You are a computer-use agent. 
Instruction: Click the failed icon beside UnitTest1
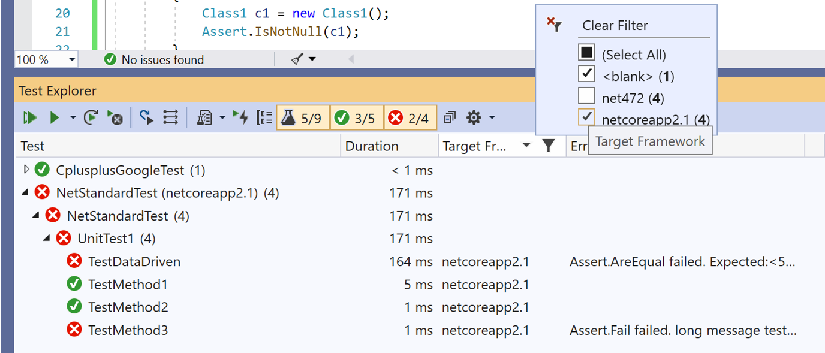click(x=64, y=238)
